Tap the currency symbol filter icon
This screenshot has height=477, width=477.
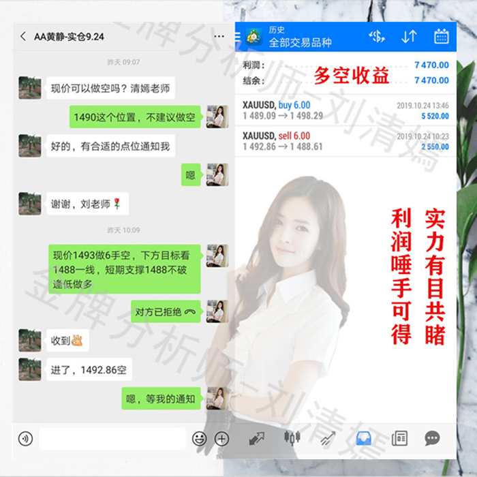377,37
